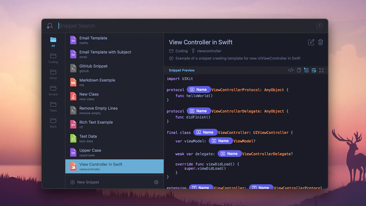Expand the preview to full screen
This screenshot has width=366, height=206.
tap(321, 70)
